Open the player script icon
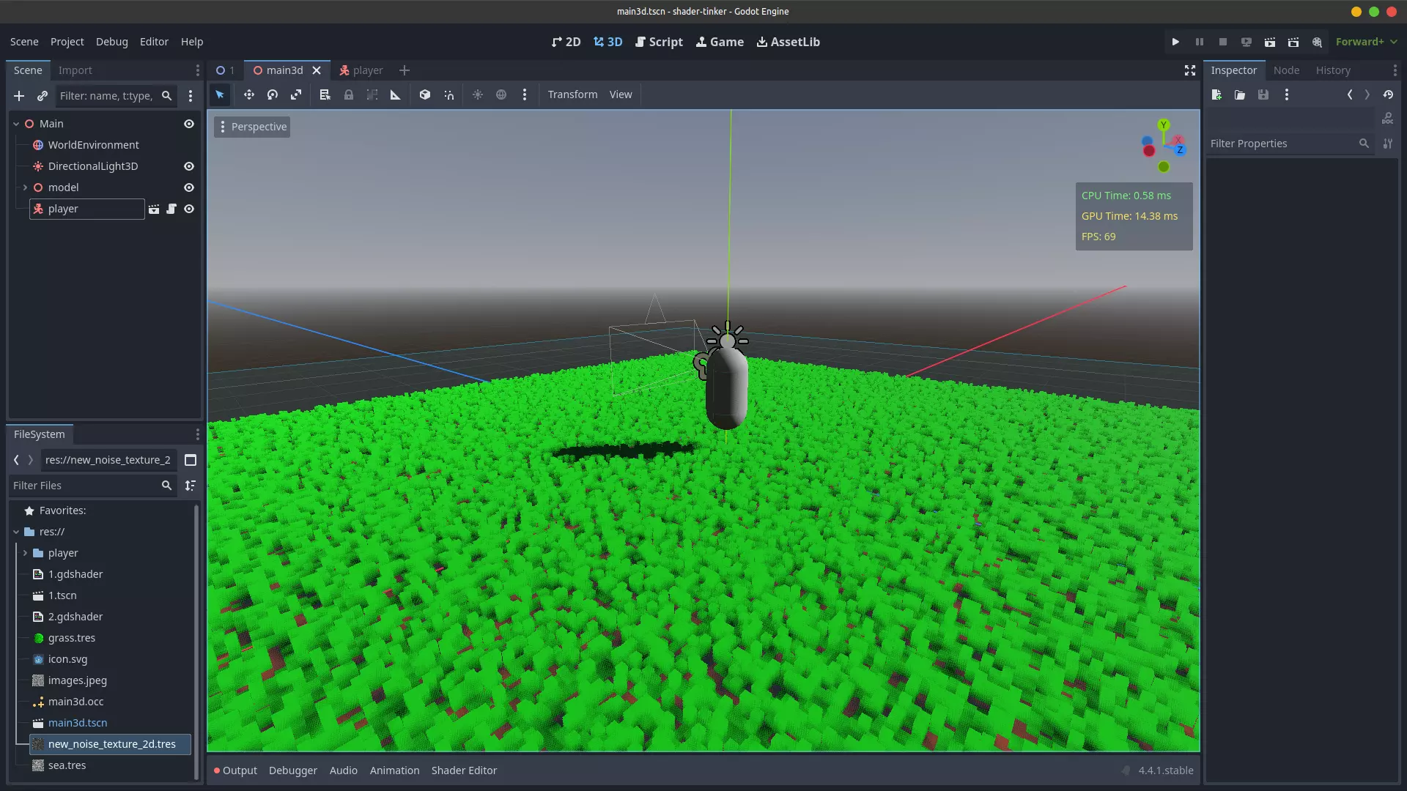 coord(171,209)
